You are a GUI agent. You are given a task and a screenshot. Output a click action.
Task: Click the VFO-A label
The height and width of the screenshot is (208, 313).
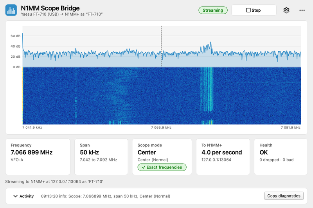[17, 160]
